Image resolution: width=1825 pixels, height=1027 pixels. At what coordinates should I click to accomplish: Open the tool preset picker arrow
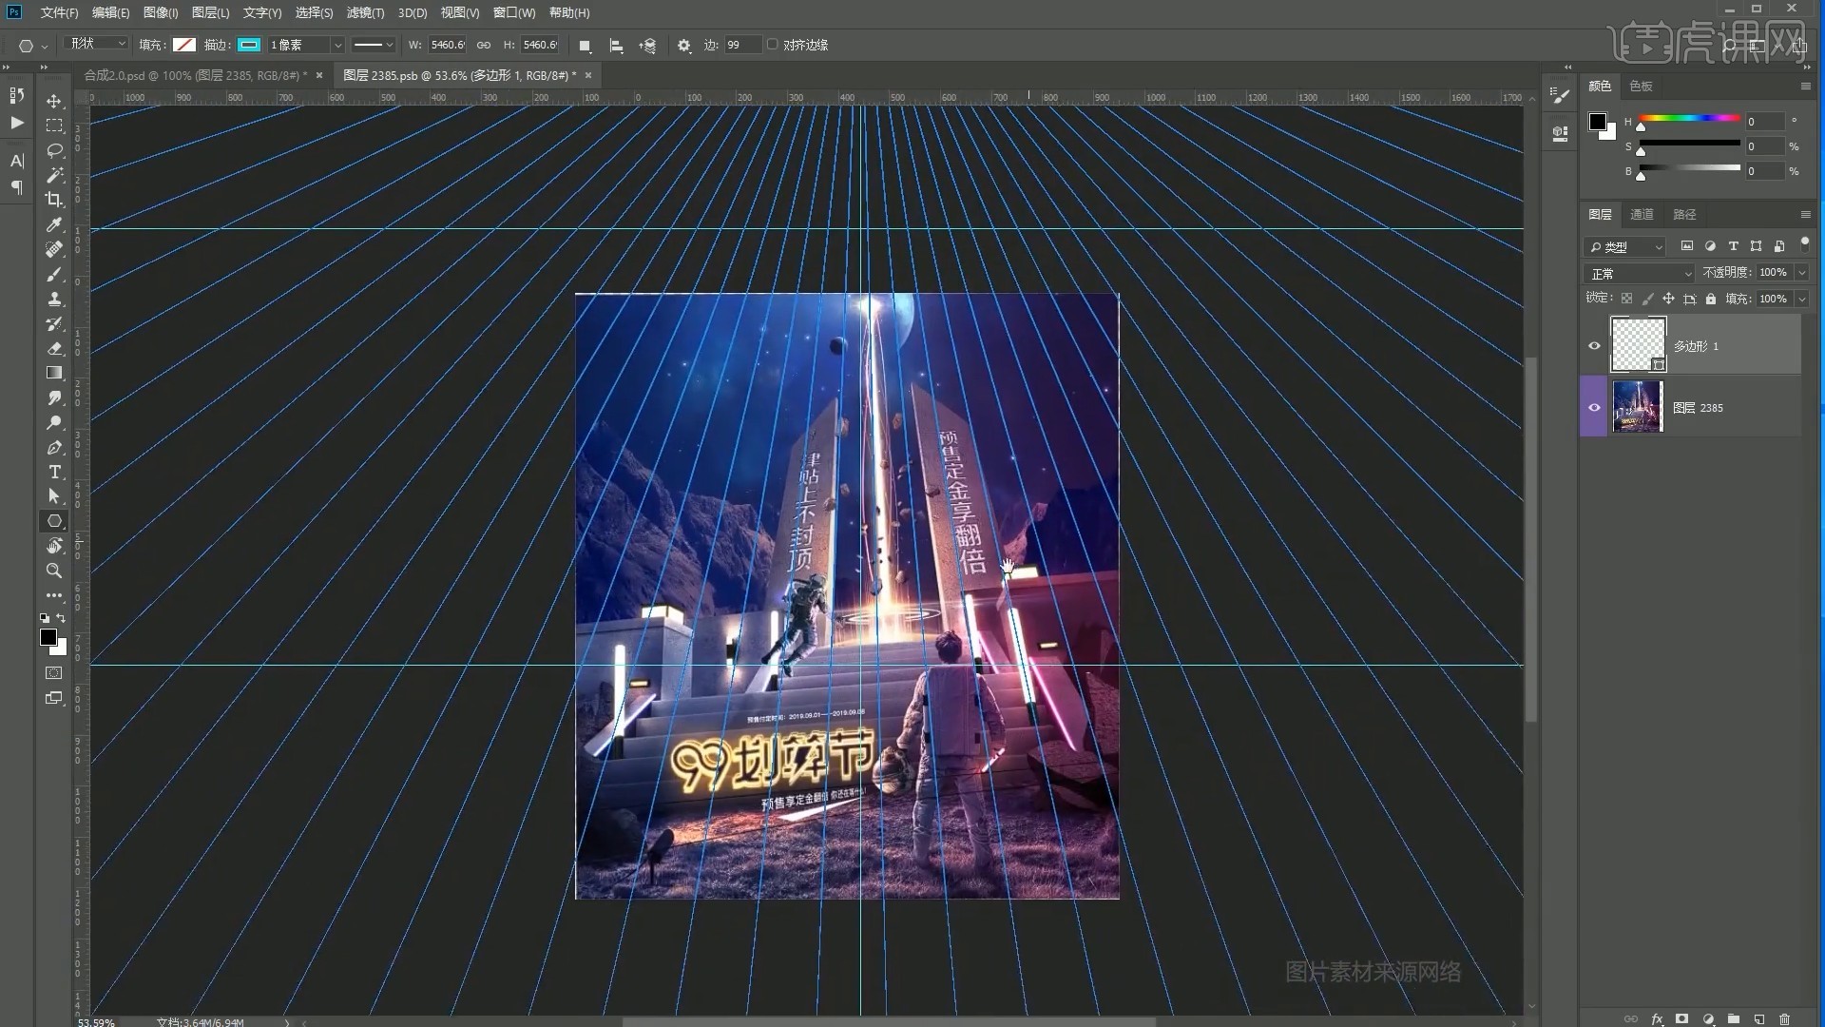click(x=44, y=46)
